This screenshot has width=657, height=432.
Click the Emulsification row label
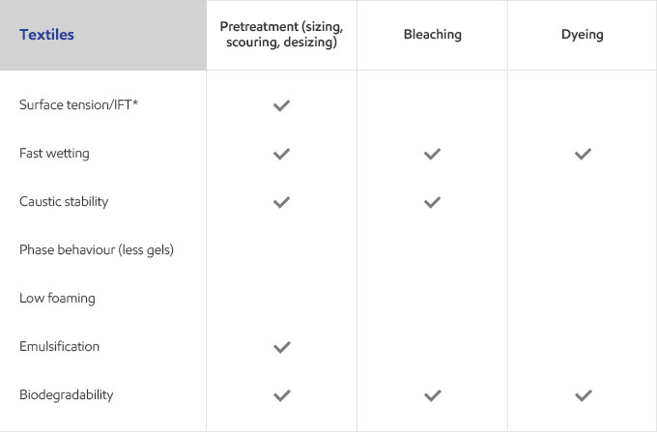tap(60, 347)
